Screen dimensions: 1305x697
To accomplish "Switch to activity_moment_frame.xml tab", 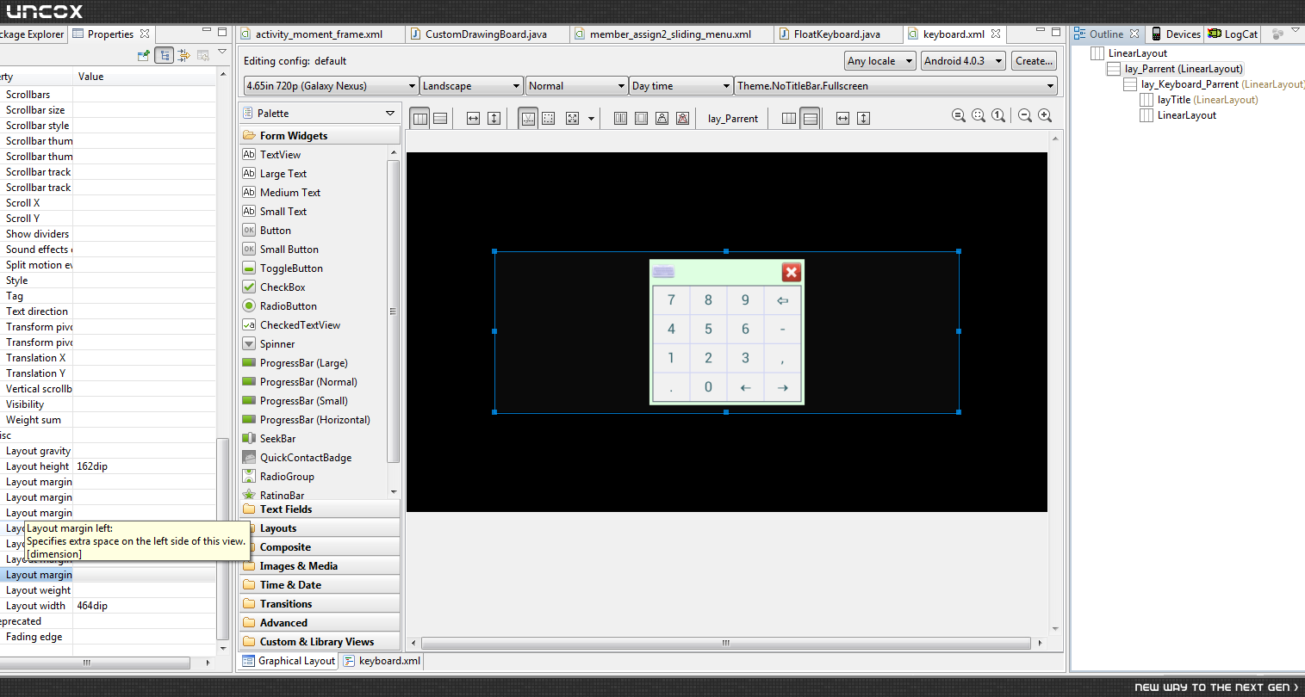I will (319, 34).
